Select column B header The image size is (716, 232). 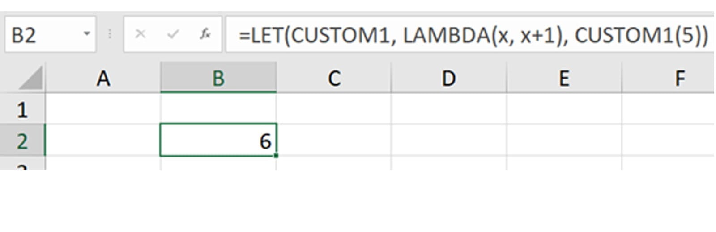tap(218, 79)
